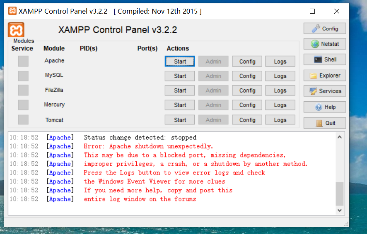
Task: Open Apache's Config button
Action: (247, 61)
